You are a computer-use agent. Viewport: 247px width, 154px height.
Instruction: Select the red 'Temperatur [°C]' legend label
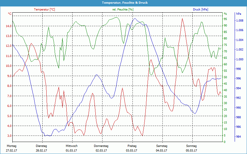tap(44, 10)
